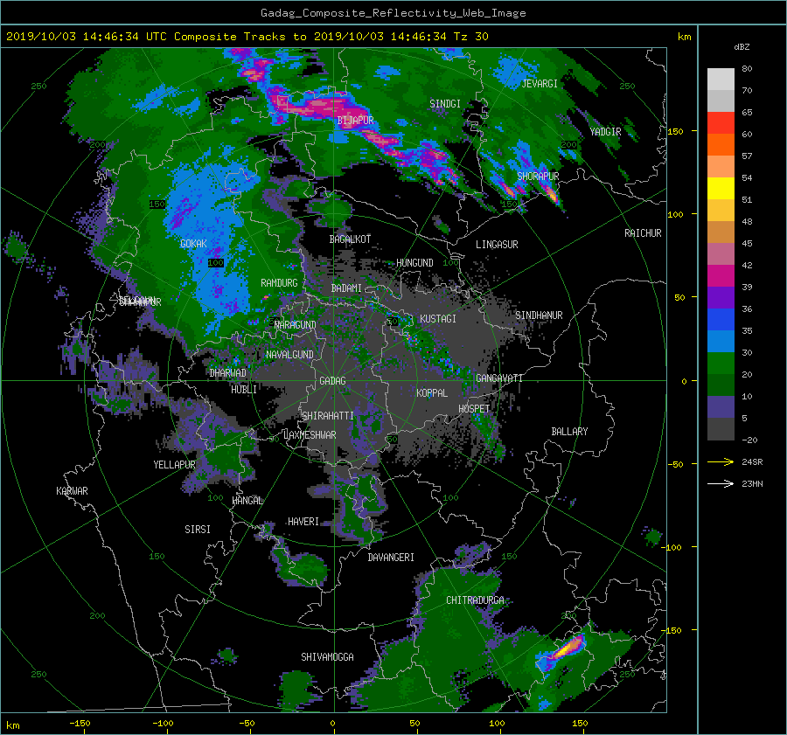Click the YELLAPUR city label

(174, 465)
